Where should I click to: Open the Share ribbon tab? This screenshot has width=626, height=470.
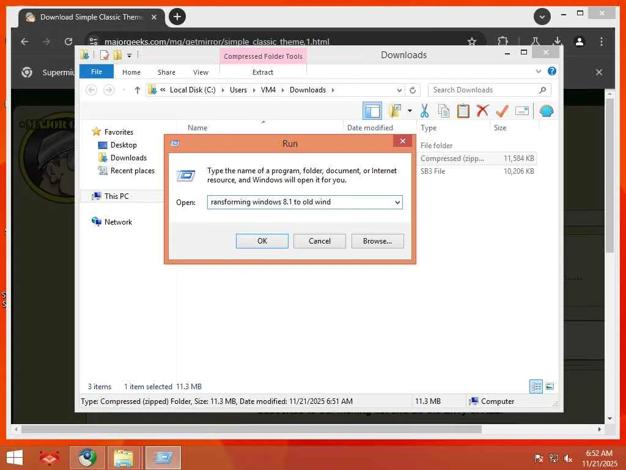point(166,72)
